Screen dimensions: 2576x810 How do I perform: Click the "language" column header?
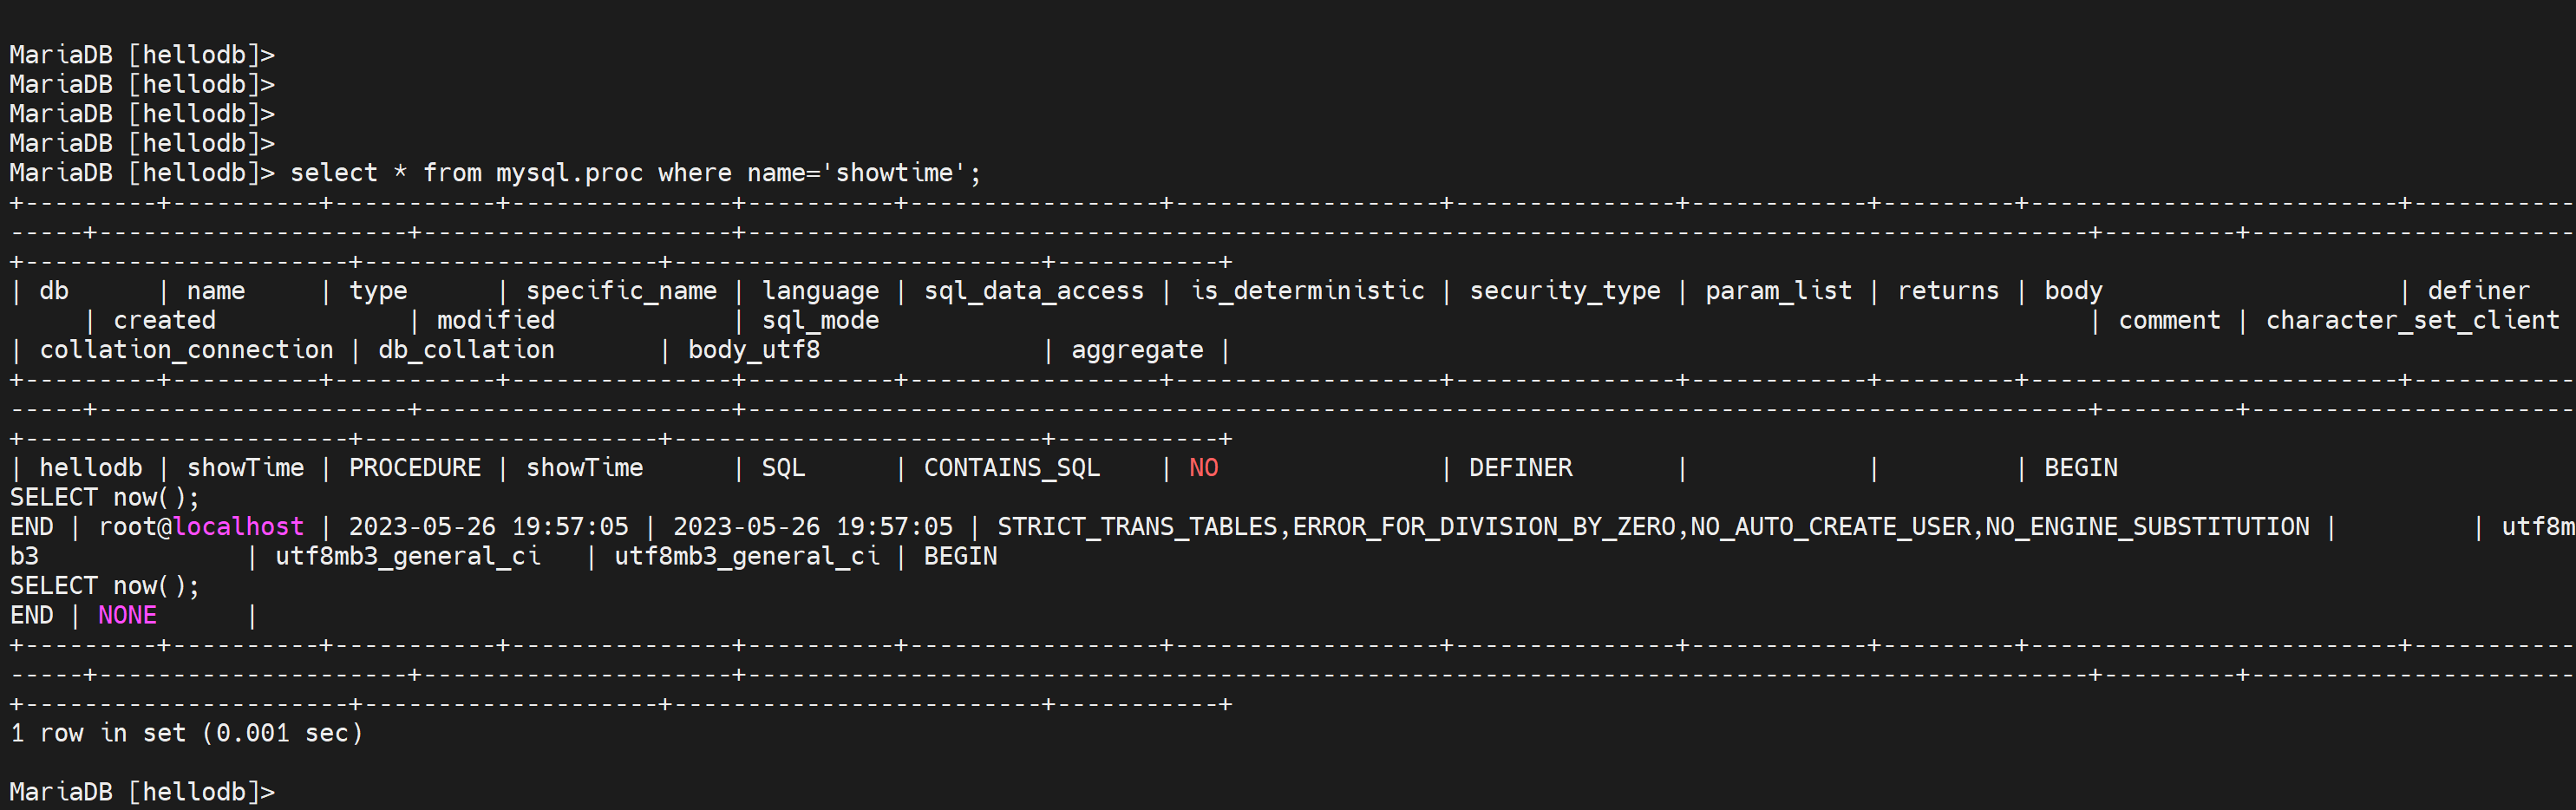(x=820, y=291)
